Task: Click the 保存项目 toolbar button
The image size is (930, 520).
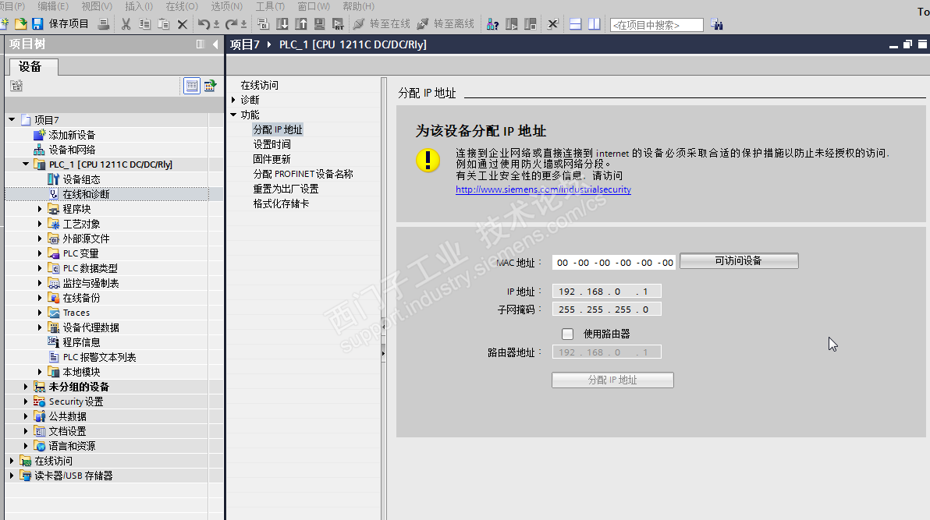Action: [68, 23]
